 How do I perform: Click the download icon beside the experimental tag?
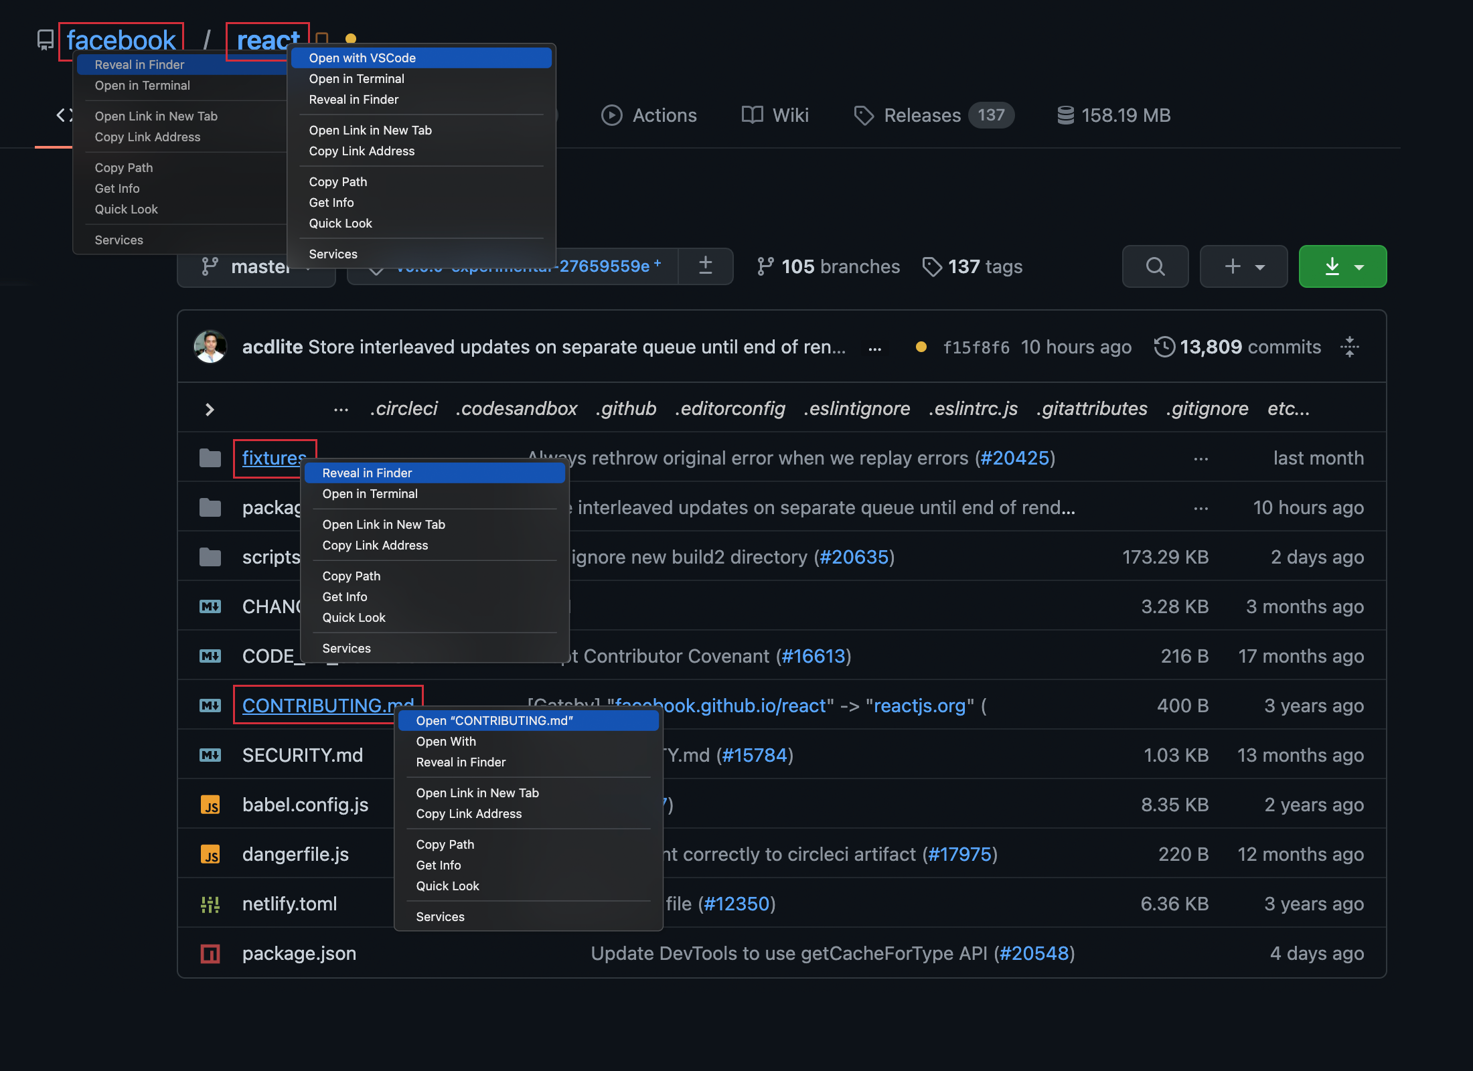706,266
